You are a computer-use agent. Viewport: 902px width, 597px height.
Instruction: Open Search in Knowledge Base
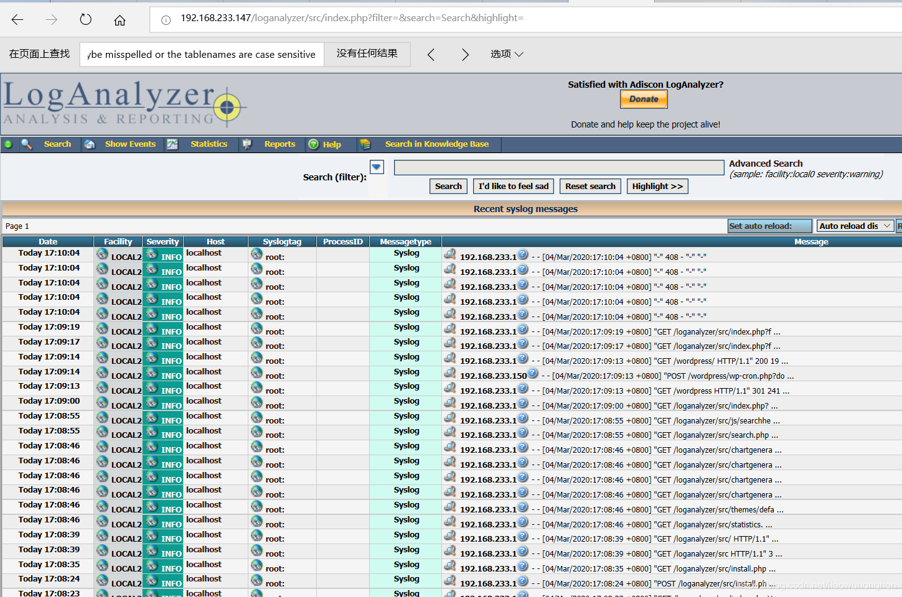(436, 144)
